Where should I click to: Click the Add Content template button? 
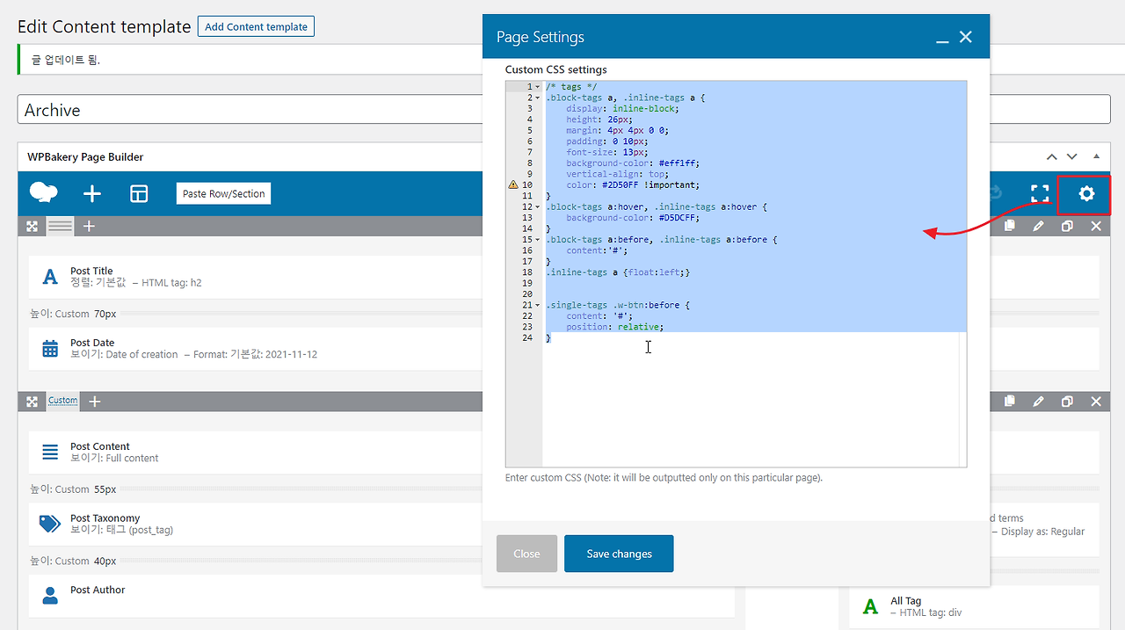click(256, 26)
